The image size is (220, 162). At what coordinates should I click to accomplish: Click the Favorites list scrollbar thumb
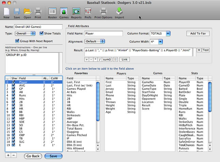click(98, 102)
